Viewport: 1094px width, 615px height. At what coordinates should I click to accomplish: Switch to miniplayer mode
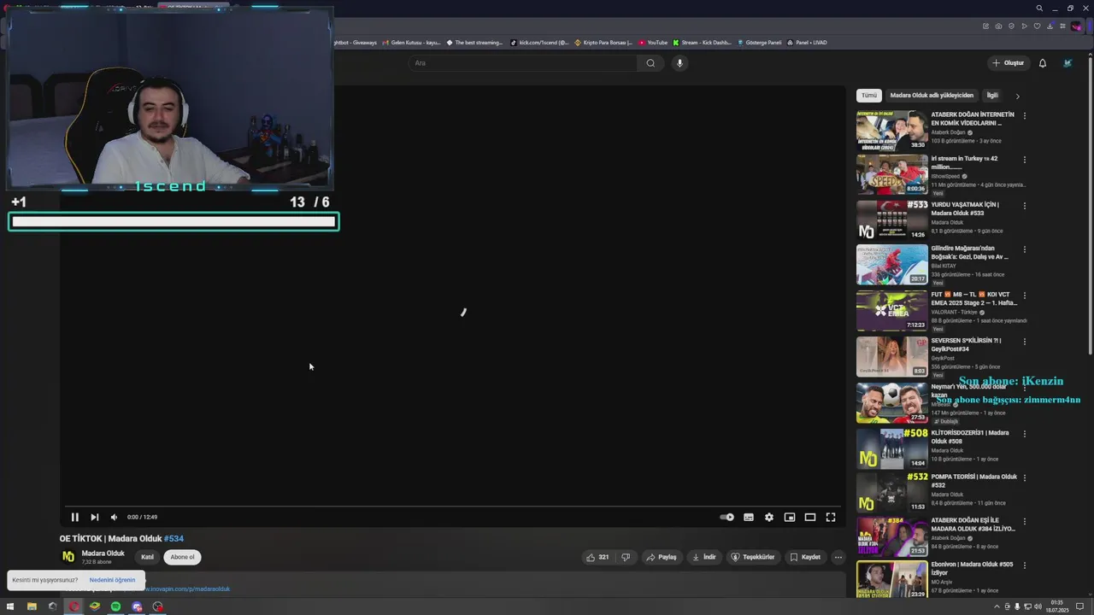click(x=790, y=517)
